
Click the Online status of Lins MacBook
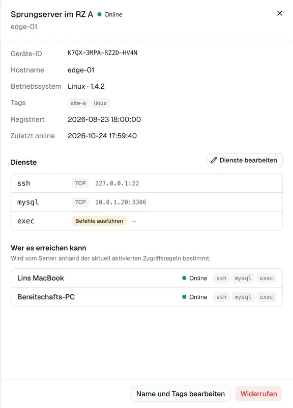[195, 278]
